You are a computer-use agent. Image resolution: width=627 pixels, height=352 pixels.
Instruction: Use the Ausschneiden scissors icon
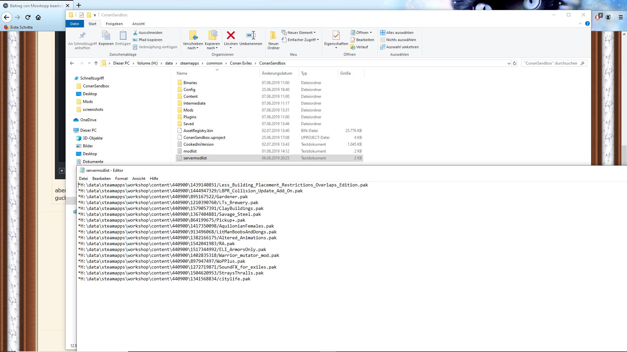[135, 33]
